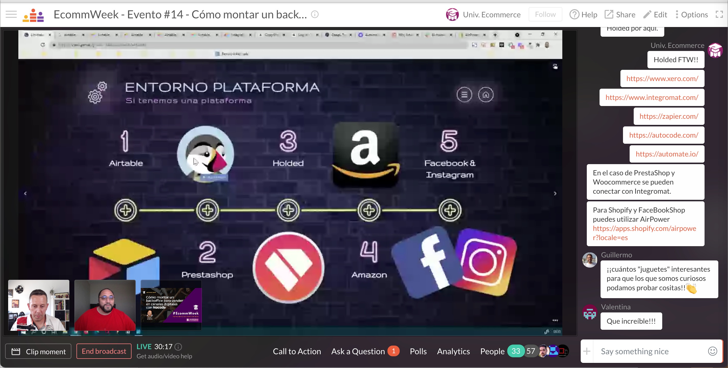Click Univ. Ecommerce avatar in chat
The image size is (728, 368).
coord(715,50)
